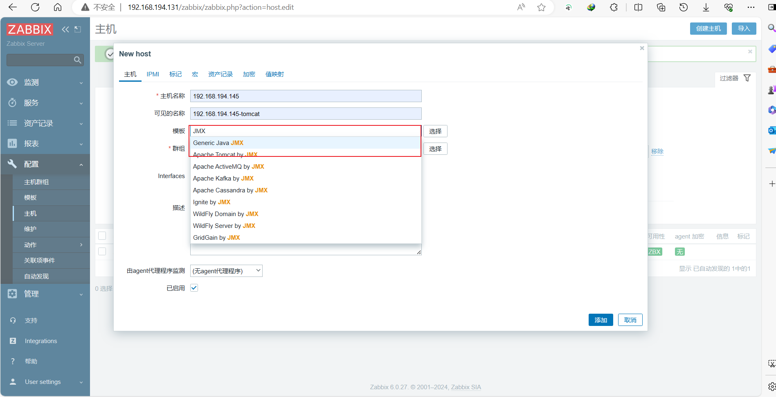Expand the 管理 menu section
The image size is (776, 397).
(x=45, y=294)
